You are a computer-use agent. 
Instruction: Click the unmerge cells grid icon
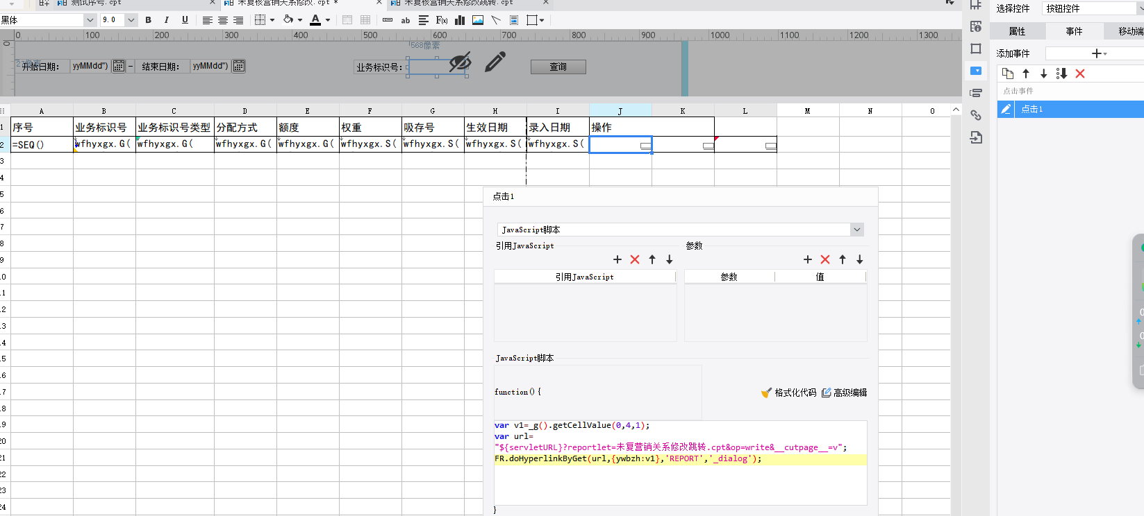[365, 20]
